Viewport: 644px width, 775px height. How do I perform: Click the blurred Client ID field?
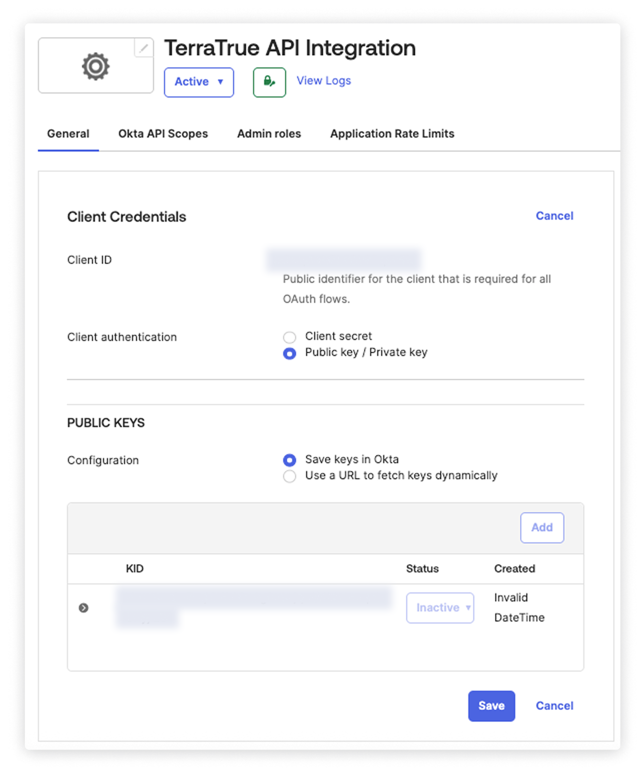pos(343,260)
